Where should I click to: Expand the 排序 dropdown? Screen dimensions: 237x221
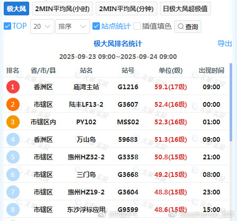[72, 27]
